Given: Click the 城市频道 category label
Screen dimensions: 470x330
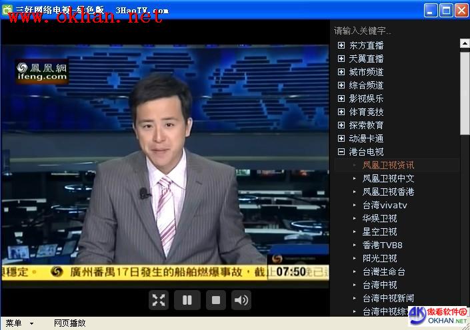Looking at the screenshot, I should (x=366, y=72).
